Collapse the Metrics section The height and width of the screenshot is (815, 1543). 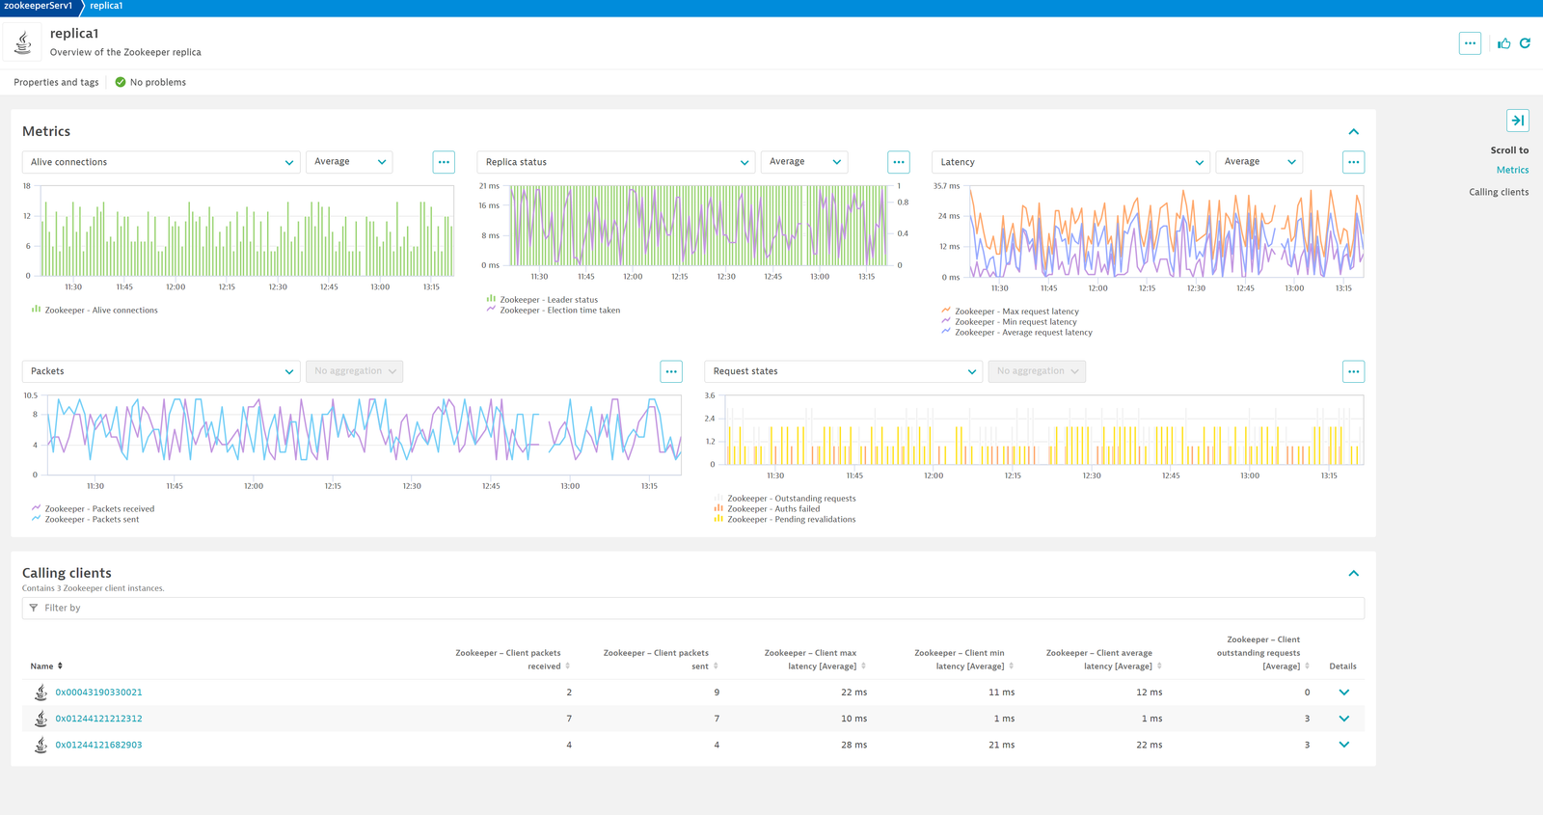click(1353, 131)
